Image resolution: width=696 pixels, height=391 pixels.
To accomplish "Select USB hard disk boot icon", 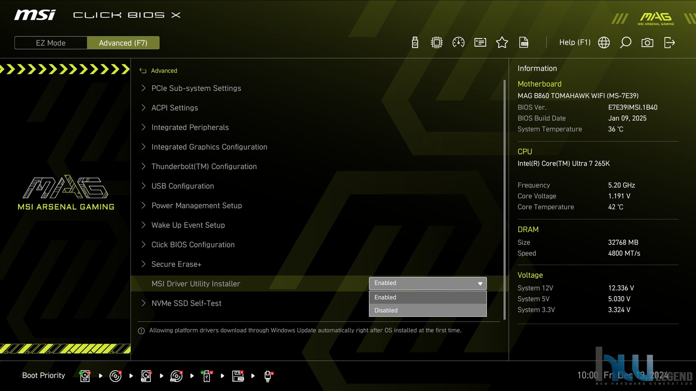I will pos(146,376).
